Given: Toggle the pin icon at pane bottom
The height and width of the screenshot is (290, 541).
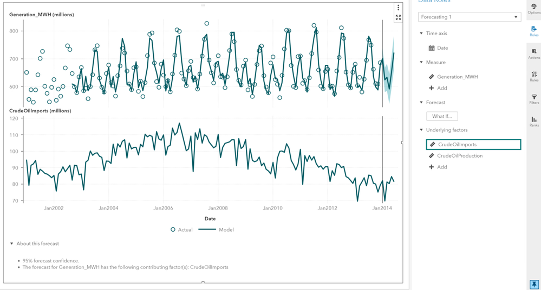Looking at the screenshot, I should pos(534,284).
